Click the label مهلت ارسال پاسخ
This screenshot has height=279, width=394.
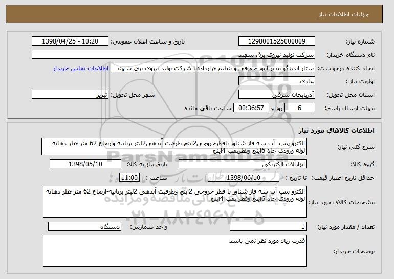pyautogui.click(x=349, y=109)
